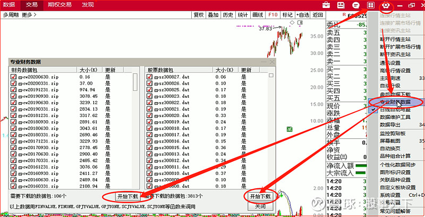Screen dimensions: 425x217
Task: Select the gpsz300820.dat file name
Action: click(x=171, y=115)
